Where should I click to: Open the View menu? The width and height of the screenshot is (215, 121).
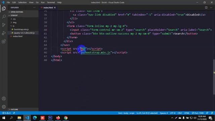pos(31,2)
